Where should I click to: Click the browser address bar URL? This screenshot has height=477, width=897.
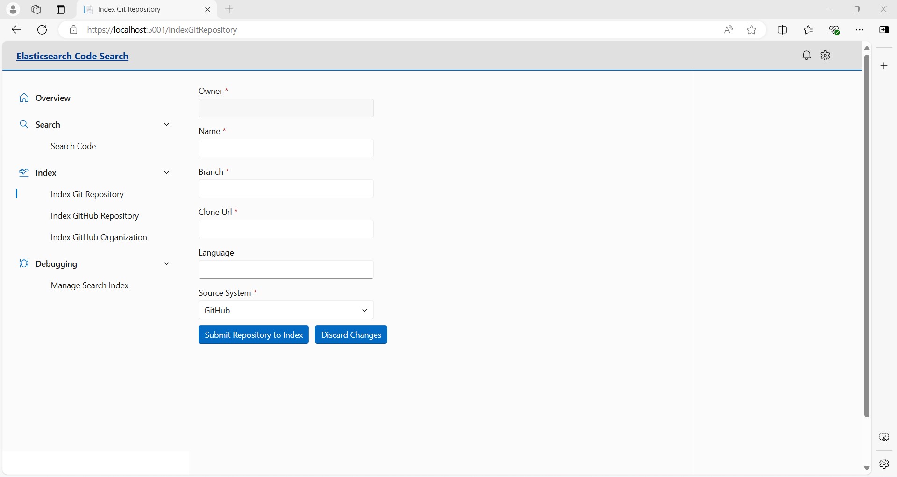[162, 30]
